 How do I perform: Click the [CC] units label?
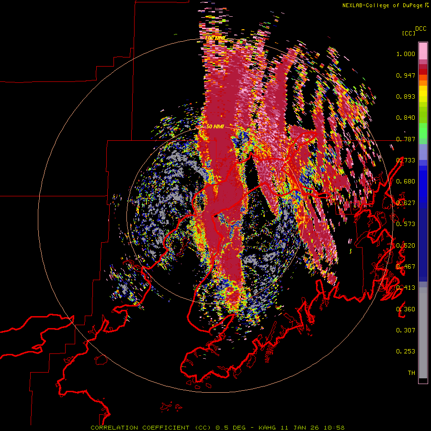(x=408, y=33)
